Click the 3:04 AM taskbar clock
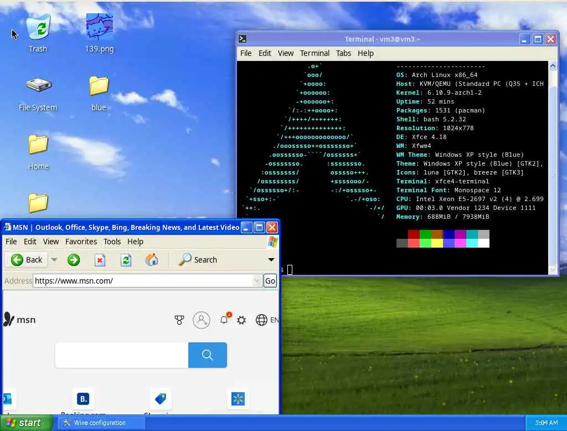Viewport: 567px width, 431px height. tap(547, 423)
